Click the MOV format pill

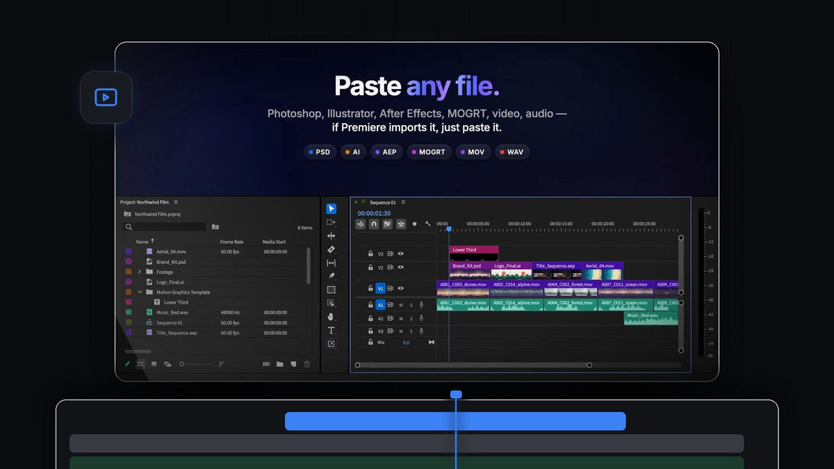point(473,151)
